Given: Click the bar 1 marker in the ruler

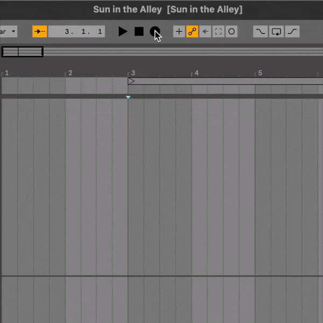Looking at the screenshot, I should click(x=7, y=73).
